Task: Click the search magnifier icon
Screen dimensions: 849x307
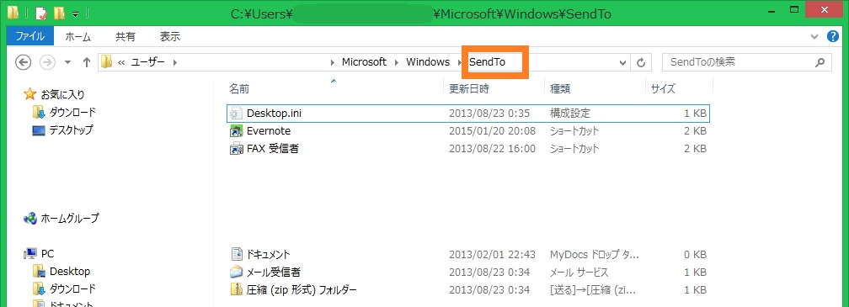Action: [x=821, y=62]
